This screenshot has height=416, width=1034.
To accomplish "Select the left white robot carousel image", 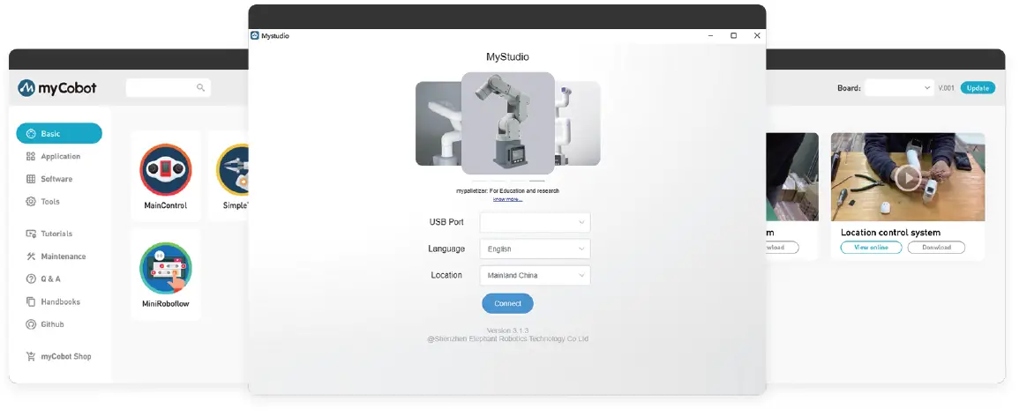I will tap(438, 123).
